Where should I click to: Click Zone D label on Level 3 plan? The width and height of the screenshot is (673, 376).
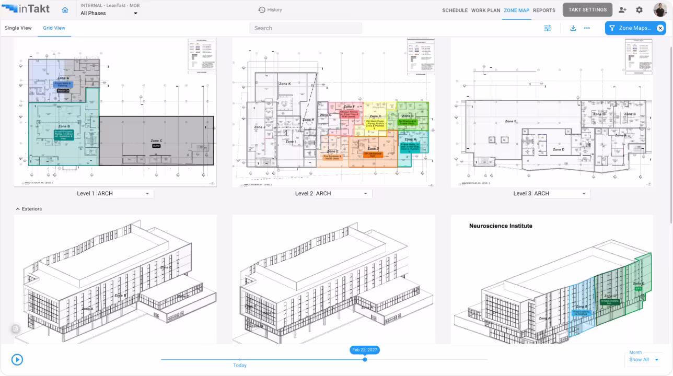point(559,149)
